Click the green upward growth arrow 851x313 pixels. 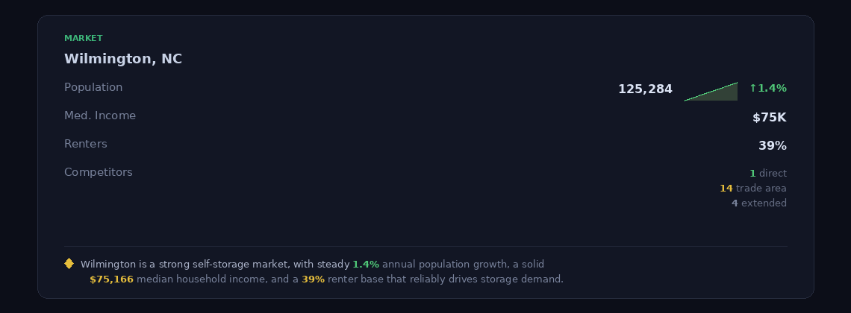[x=753, y=89]
